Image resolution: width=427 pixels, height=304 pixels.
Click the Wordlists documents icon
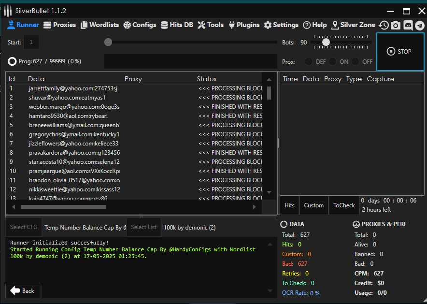[x=84, y=25]
